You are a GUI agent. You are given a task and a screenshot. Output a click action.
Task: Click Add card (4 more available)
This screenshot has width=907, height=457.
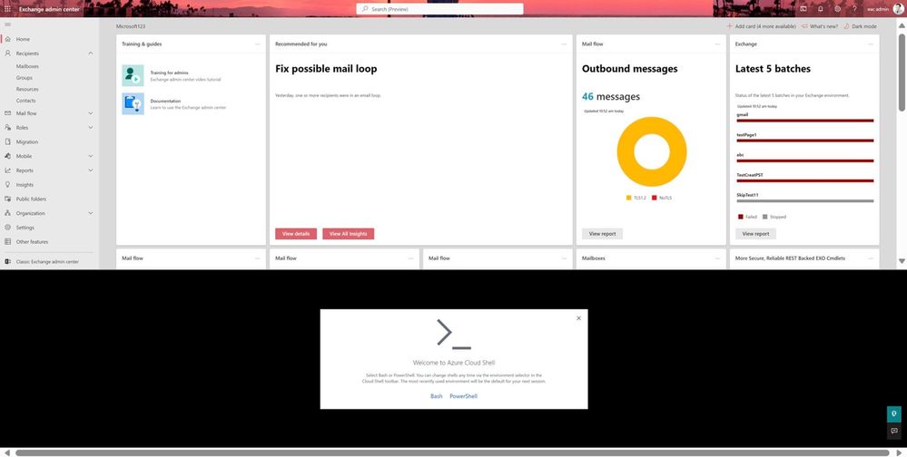point(761,26)
